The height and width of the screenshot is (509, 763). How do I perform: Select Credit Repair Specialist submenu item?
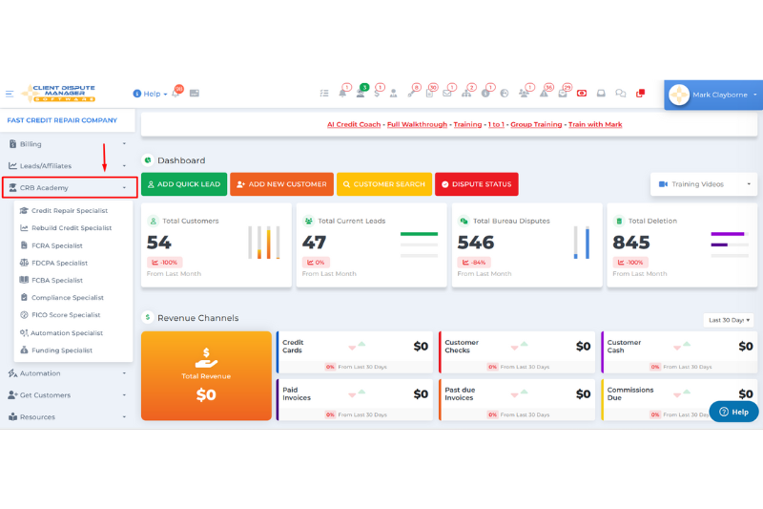[64, 210]
